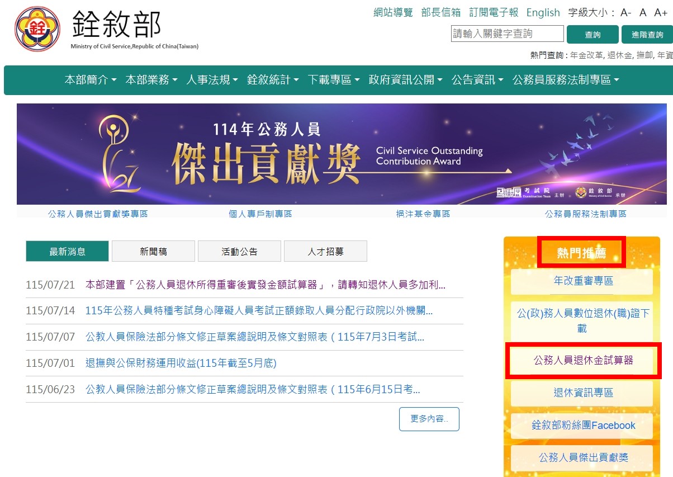This screenshot has height=477, width=673.
Task: Open the 115/07/14 news about 身心障礙人員考試
Action: pos(259,310)
